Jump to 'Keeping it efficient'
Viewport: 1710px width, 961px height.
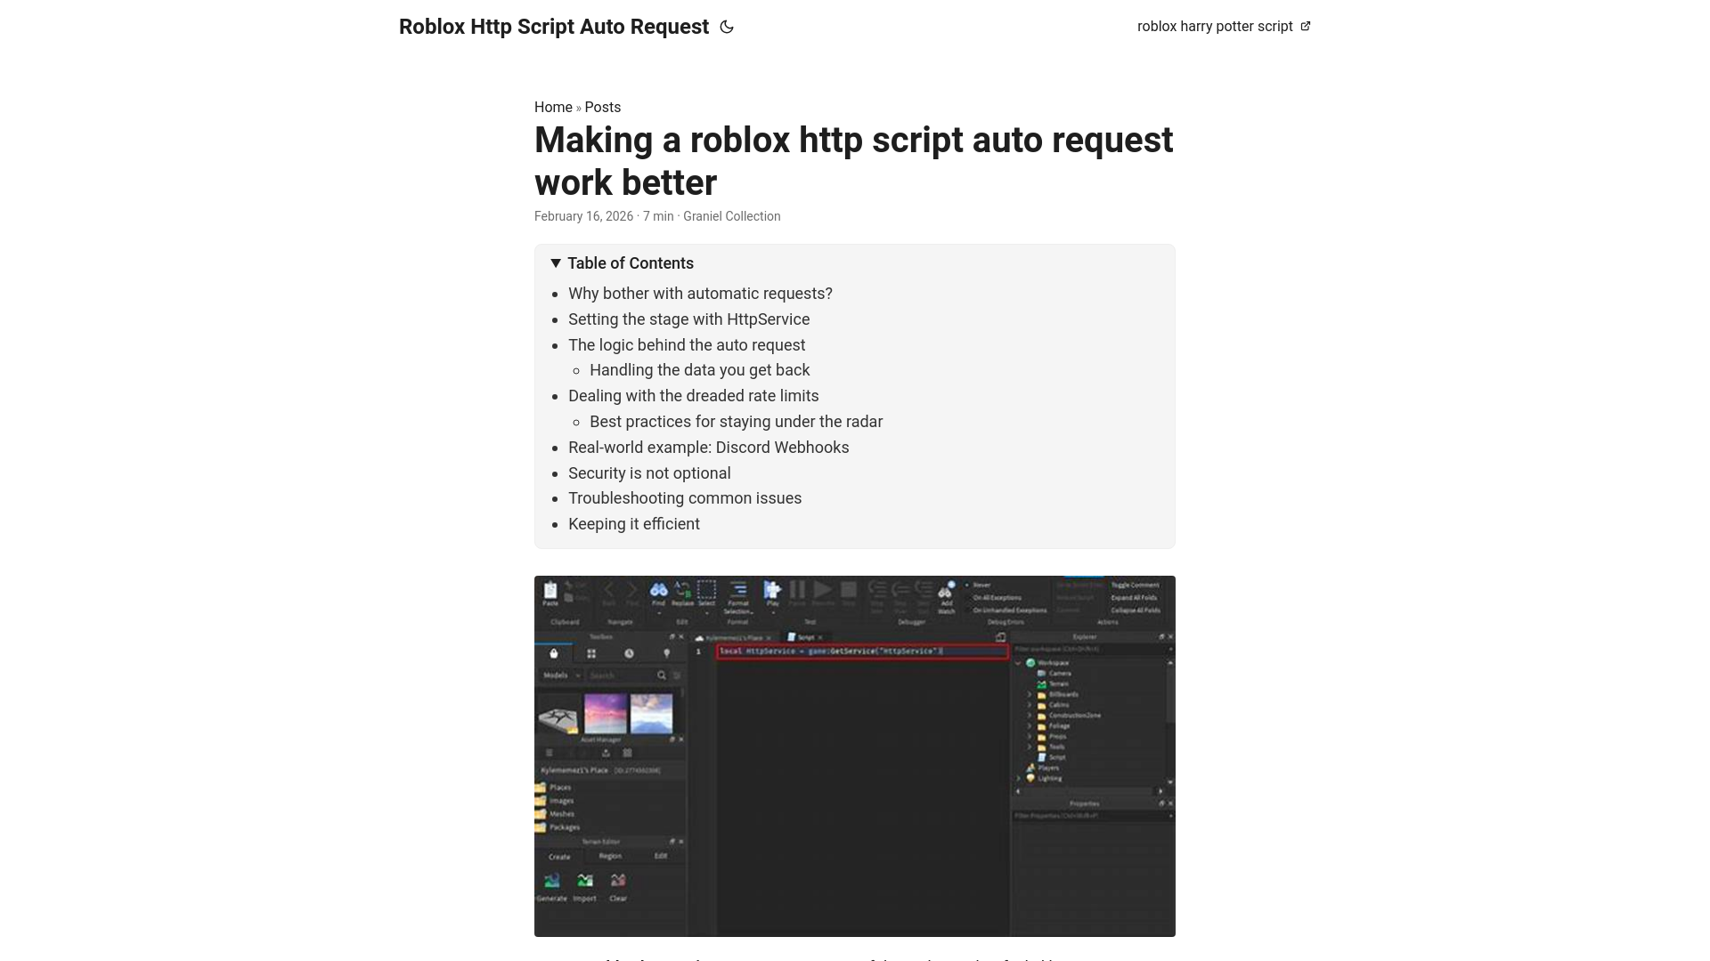(634, 524)
